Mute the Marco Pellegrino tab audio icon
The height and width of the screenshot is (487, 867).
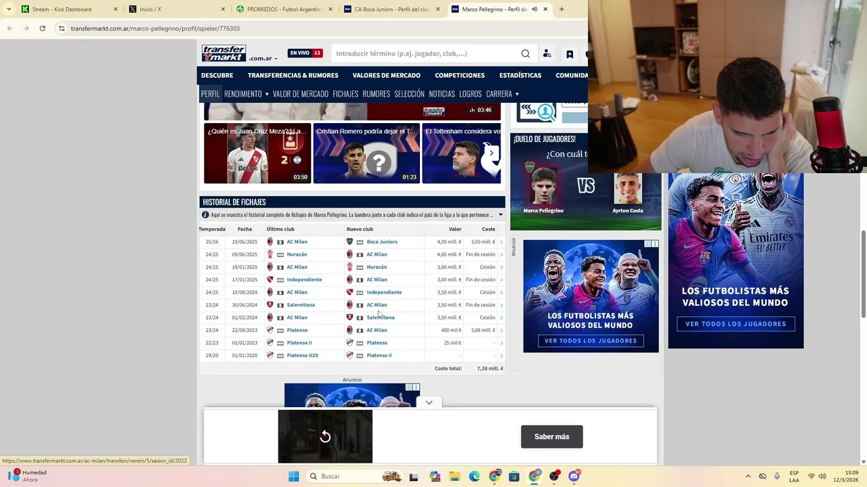click(x=534, y=9)
